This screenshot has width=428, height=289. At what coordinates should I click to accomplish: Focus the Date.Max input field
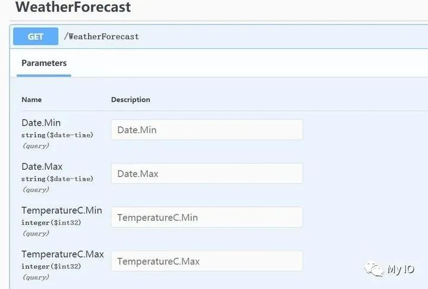click(207, 173)
